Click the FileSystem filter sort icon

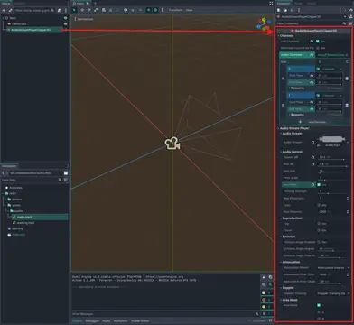click(66, 180)
